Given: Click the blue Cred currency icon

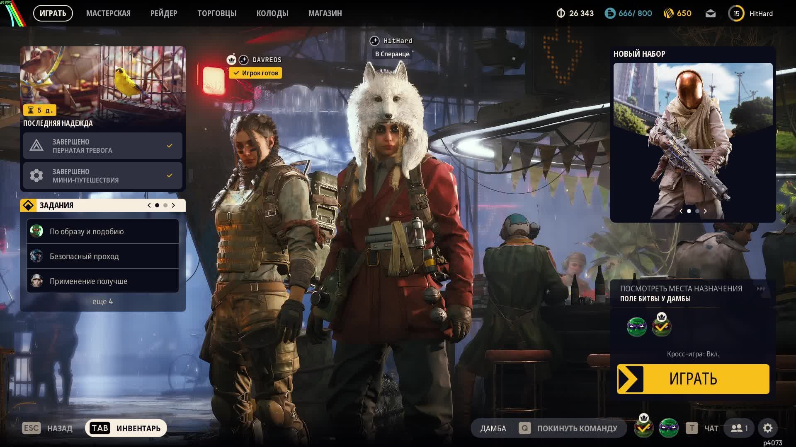Looking at the screenshot, I should pos(610,14).
